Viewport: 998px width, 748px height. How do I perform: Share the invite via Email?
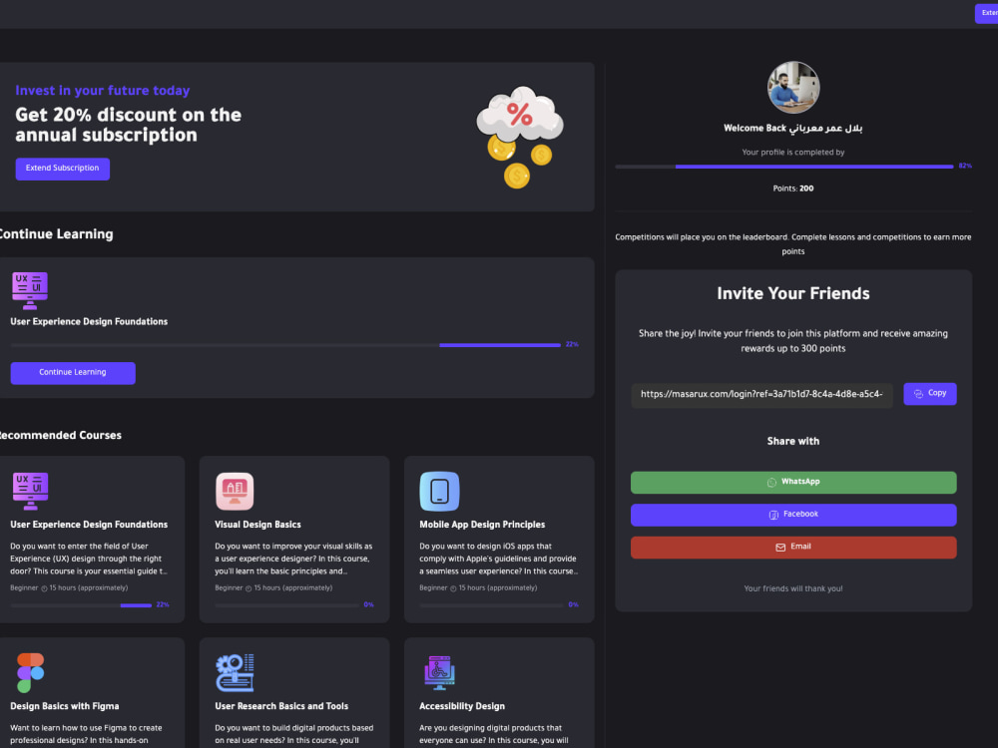coord(793,547)
